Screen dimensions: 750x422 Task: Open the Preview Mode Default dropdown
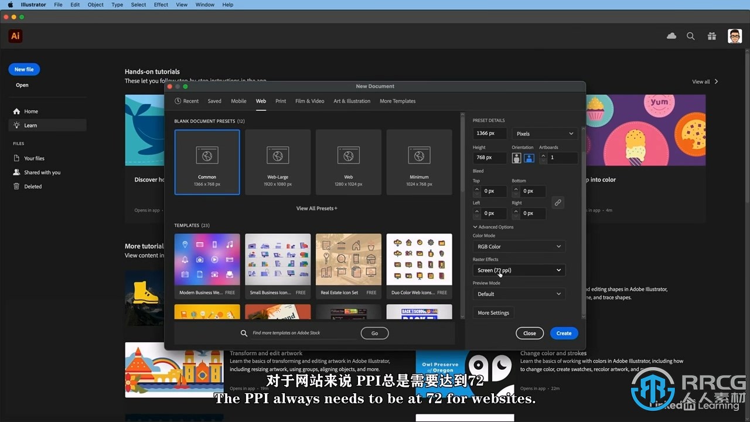pyautogui.click(x=519, y=294)
